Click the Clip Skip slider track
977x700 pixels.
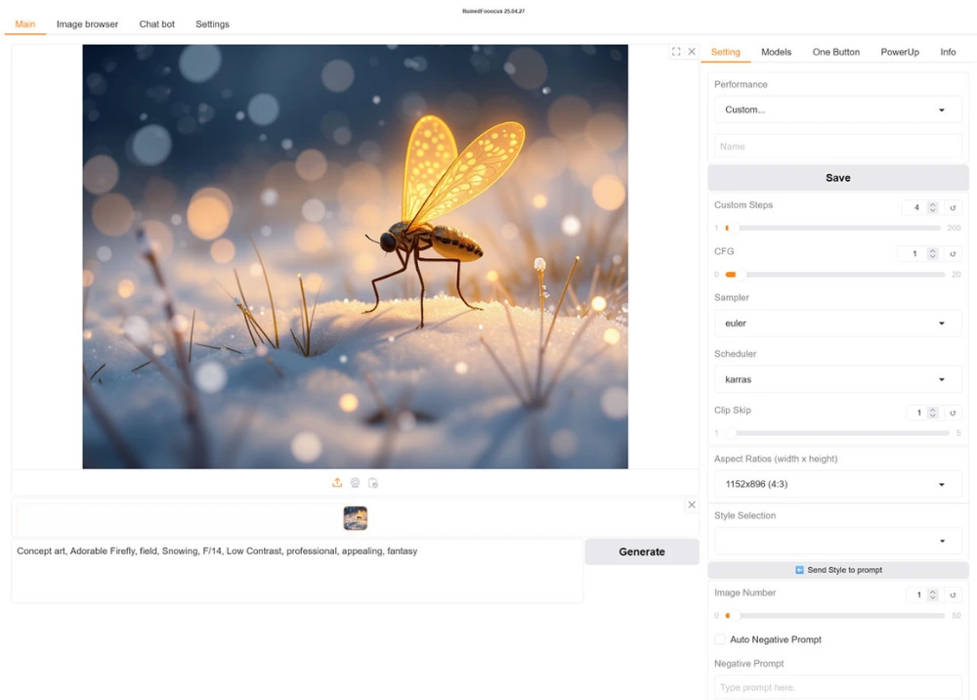[x=837, y=432]
